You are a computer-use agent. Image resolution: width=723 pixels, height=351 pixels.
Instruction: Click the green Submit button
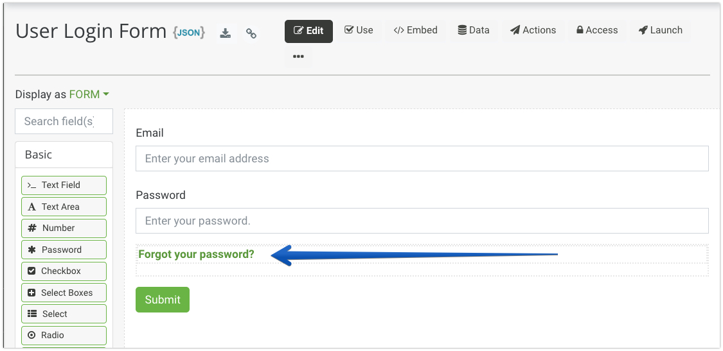[x=163, y=300]
